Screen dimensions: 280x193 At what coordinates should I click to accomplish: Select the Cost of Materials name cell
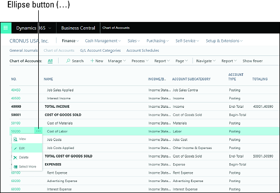[x=60, y=123]
